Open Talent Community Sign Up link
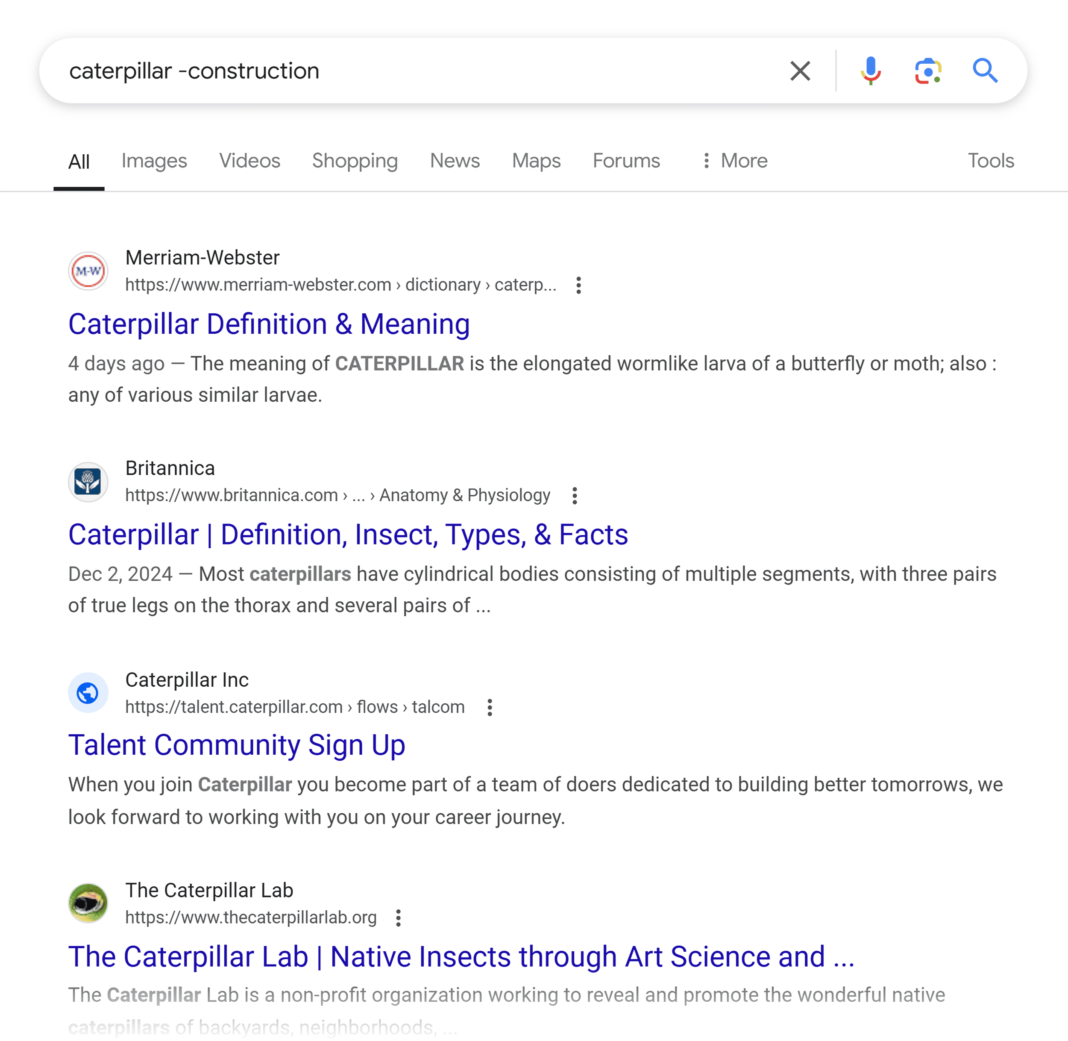This screenshot has height=1041, width=1068. pyautogui.click(x=237, y=745)
